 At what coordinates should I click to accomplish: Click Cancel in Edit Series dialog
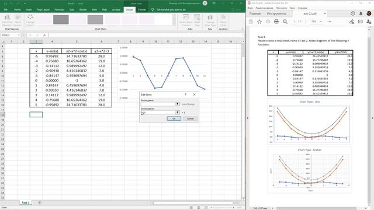[x=190, y=118]
